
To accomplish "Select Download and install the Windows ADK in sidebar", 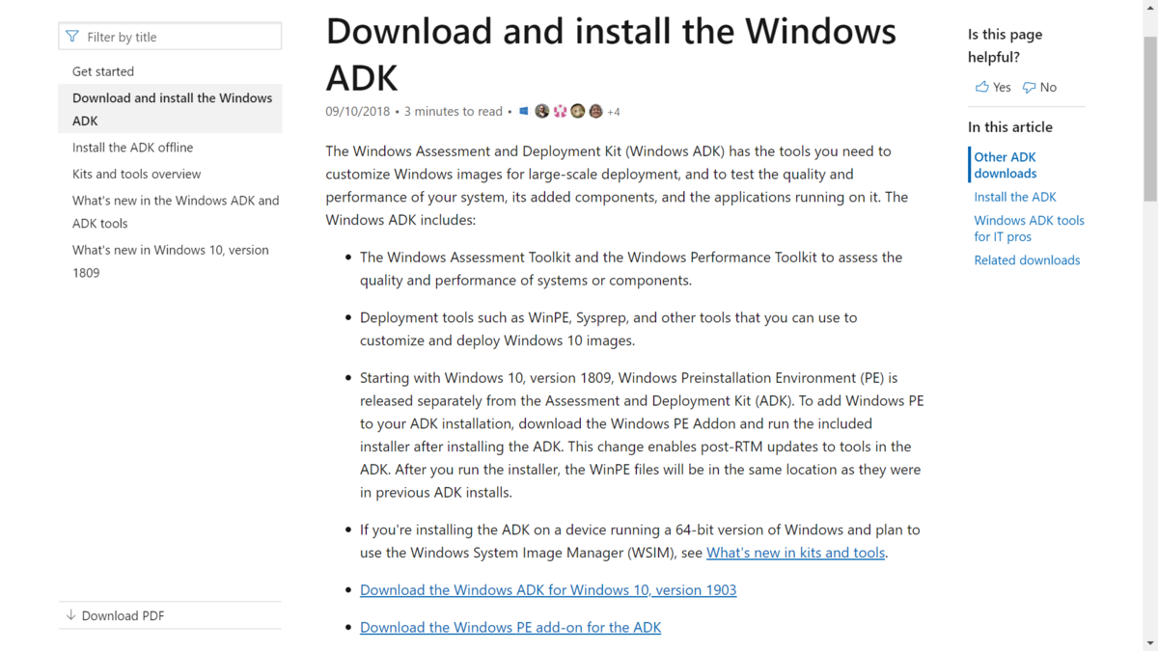I will [171, 109].
